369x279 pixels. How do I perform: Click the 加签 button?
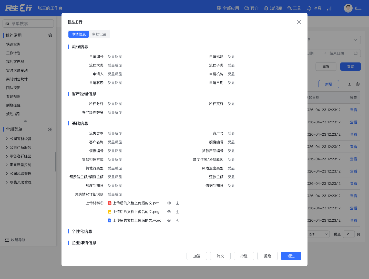(197, 256)
